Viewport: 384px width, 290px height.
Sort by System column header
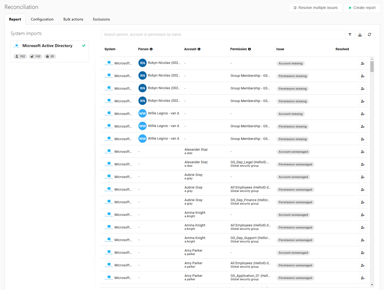pos(110,49)
